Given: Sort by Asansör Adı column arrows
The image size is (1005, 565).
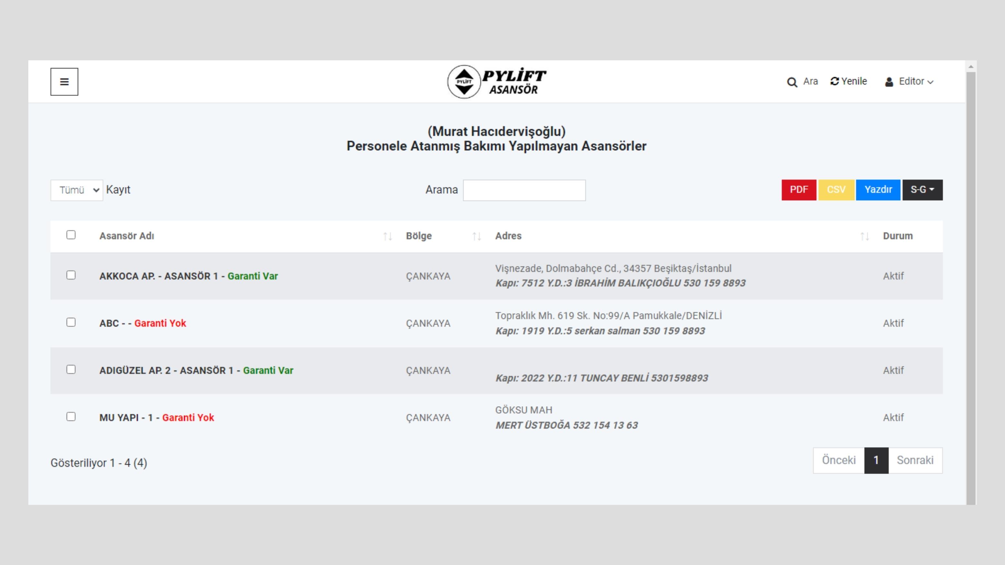Looking at the screenshot, I should (388, 236).
